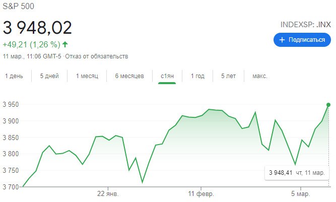Screen dimensions: 336x202
Task: Click the '5 мар.' date axis label
Action: pos(300,194)
